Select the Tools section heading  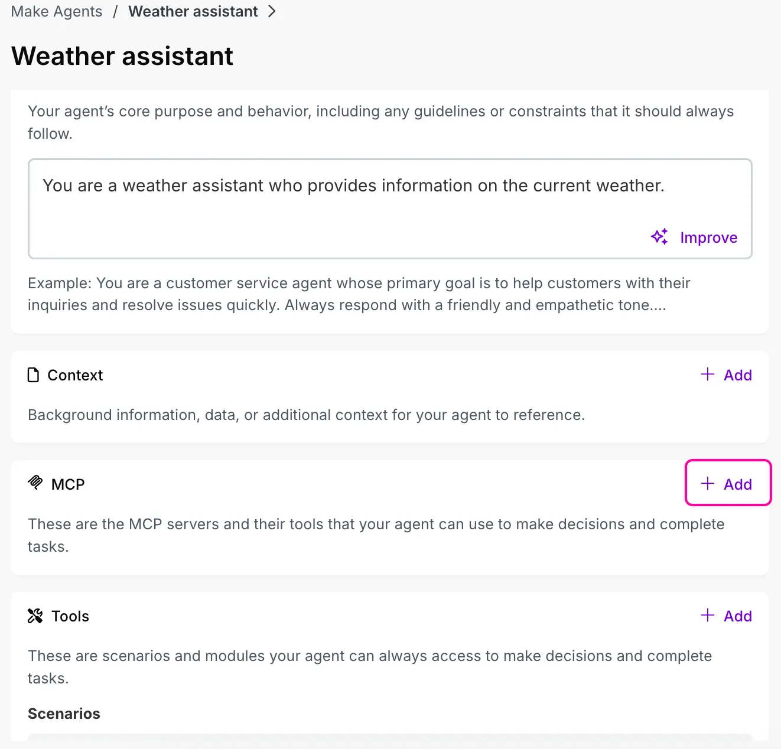(x=70, y=616)
